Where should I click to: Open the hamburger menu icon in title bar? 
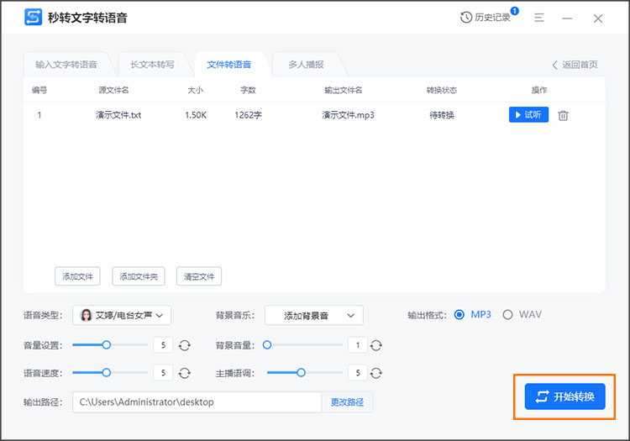pyautogui.click(x=538, y=18)
